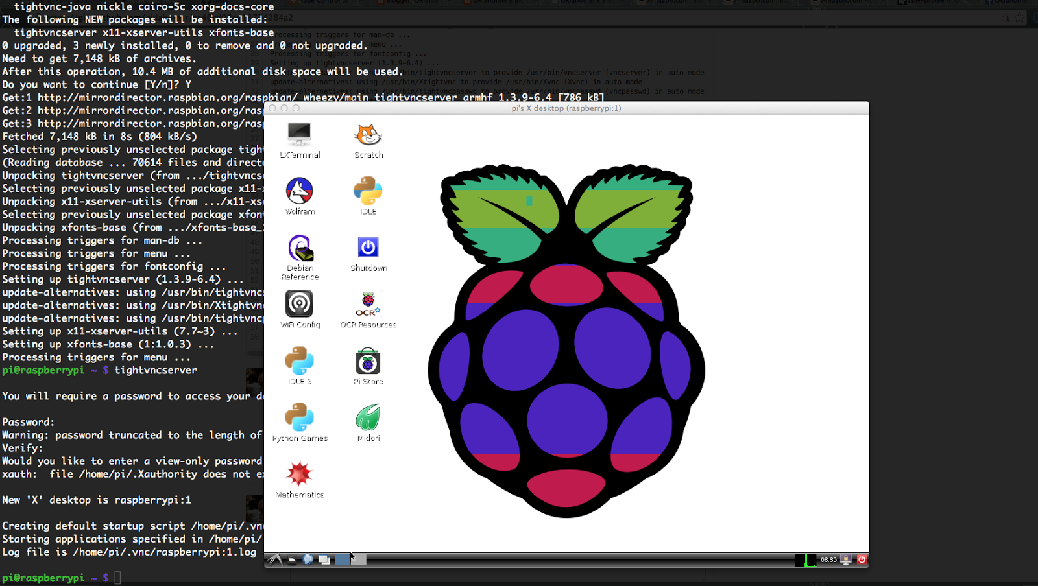
Task: Click the screen lock icon in the taskbar
Action: [x=846, y=559]
